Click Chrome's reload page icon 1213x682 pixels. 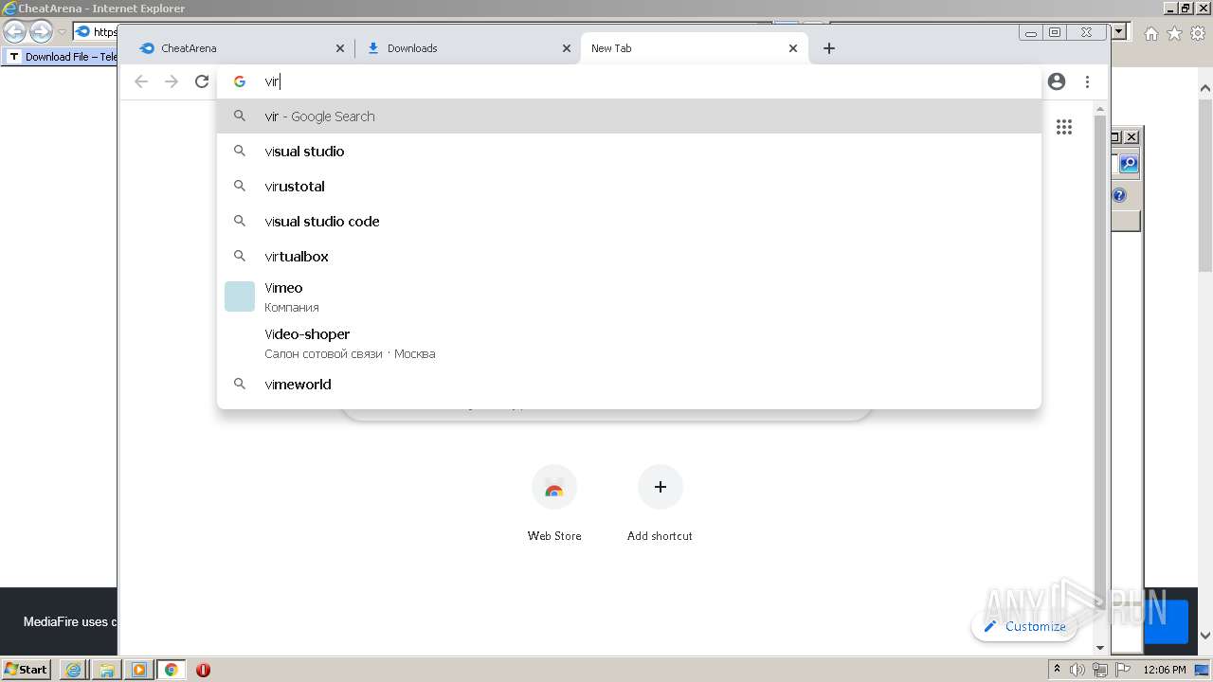[202, 81]
